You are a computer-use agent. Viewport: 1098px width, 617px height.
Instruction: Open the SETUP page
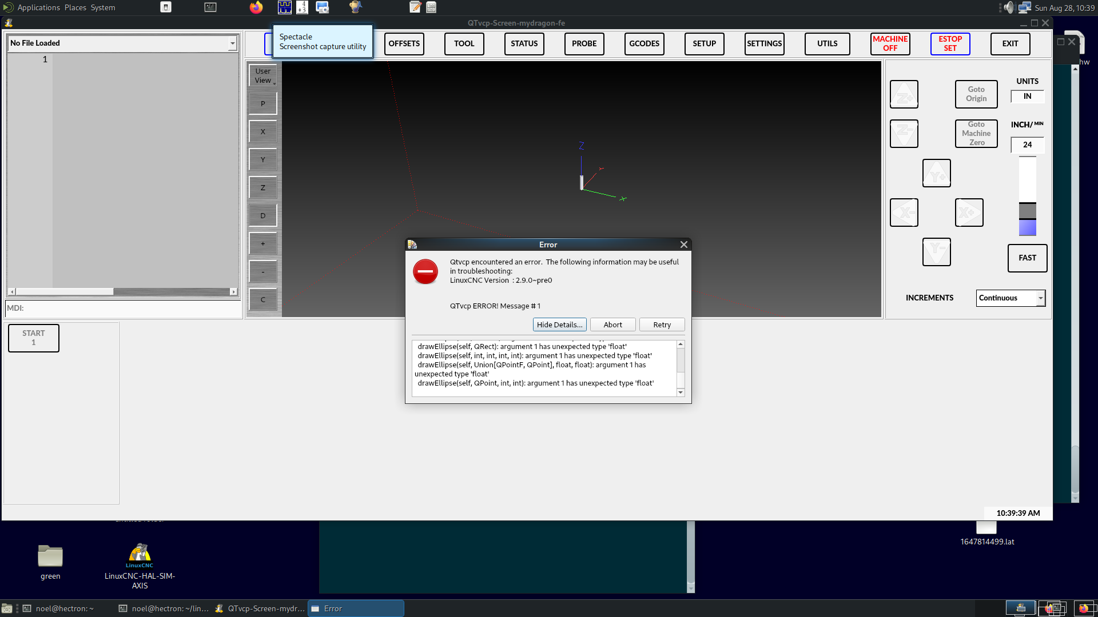click(x=705, y=43)
